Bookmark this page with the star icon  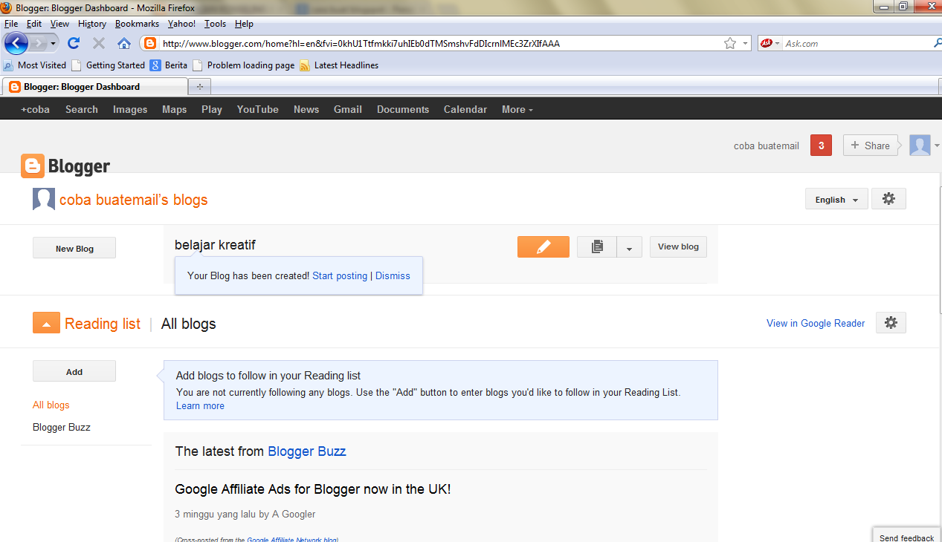point(730,43)
